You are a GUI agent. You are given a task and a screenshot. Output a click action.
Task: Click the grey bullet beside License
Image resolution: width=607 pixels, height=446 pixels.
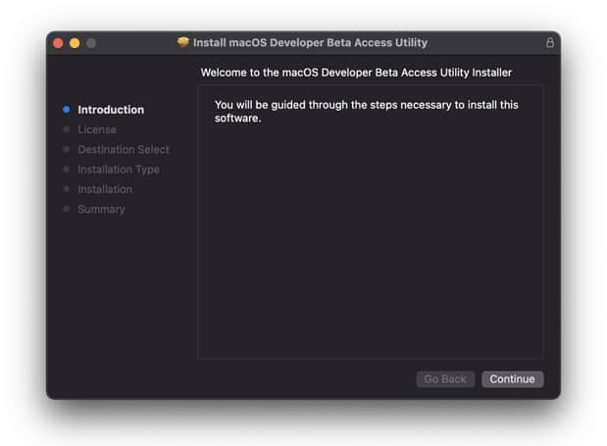[67, 129]
